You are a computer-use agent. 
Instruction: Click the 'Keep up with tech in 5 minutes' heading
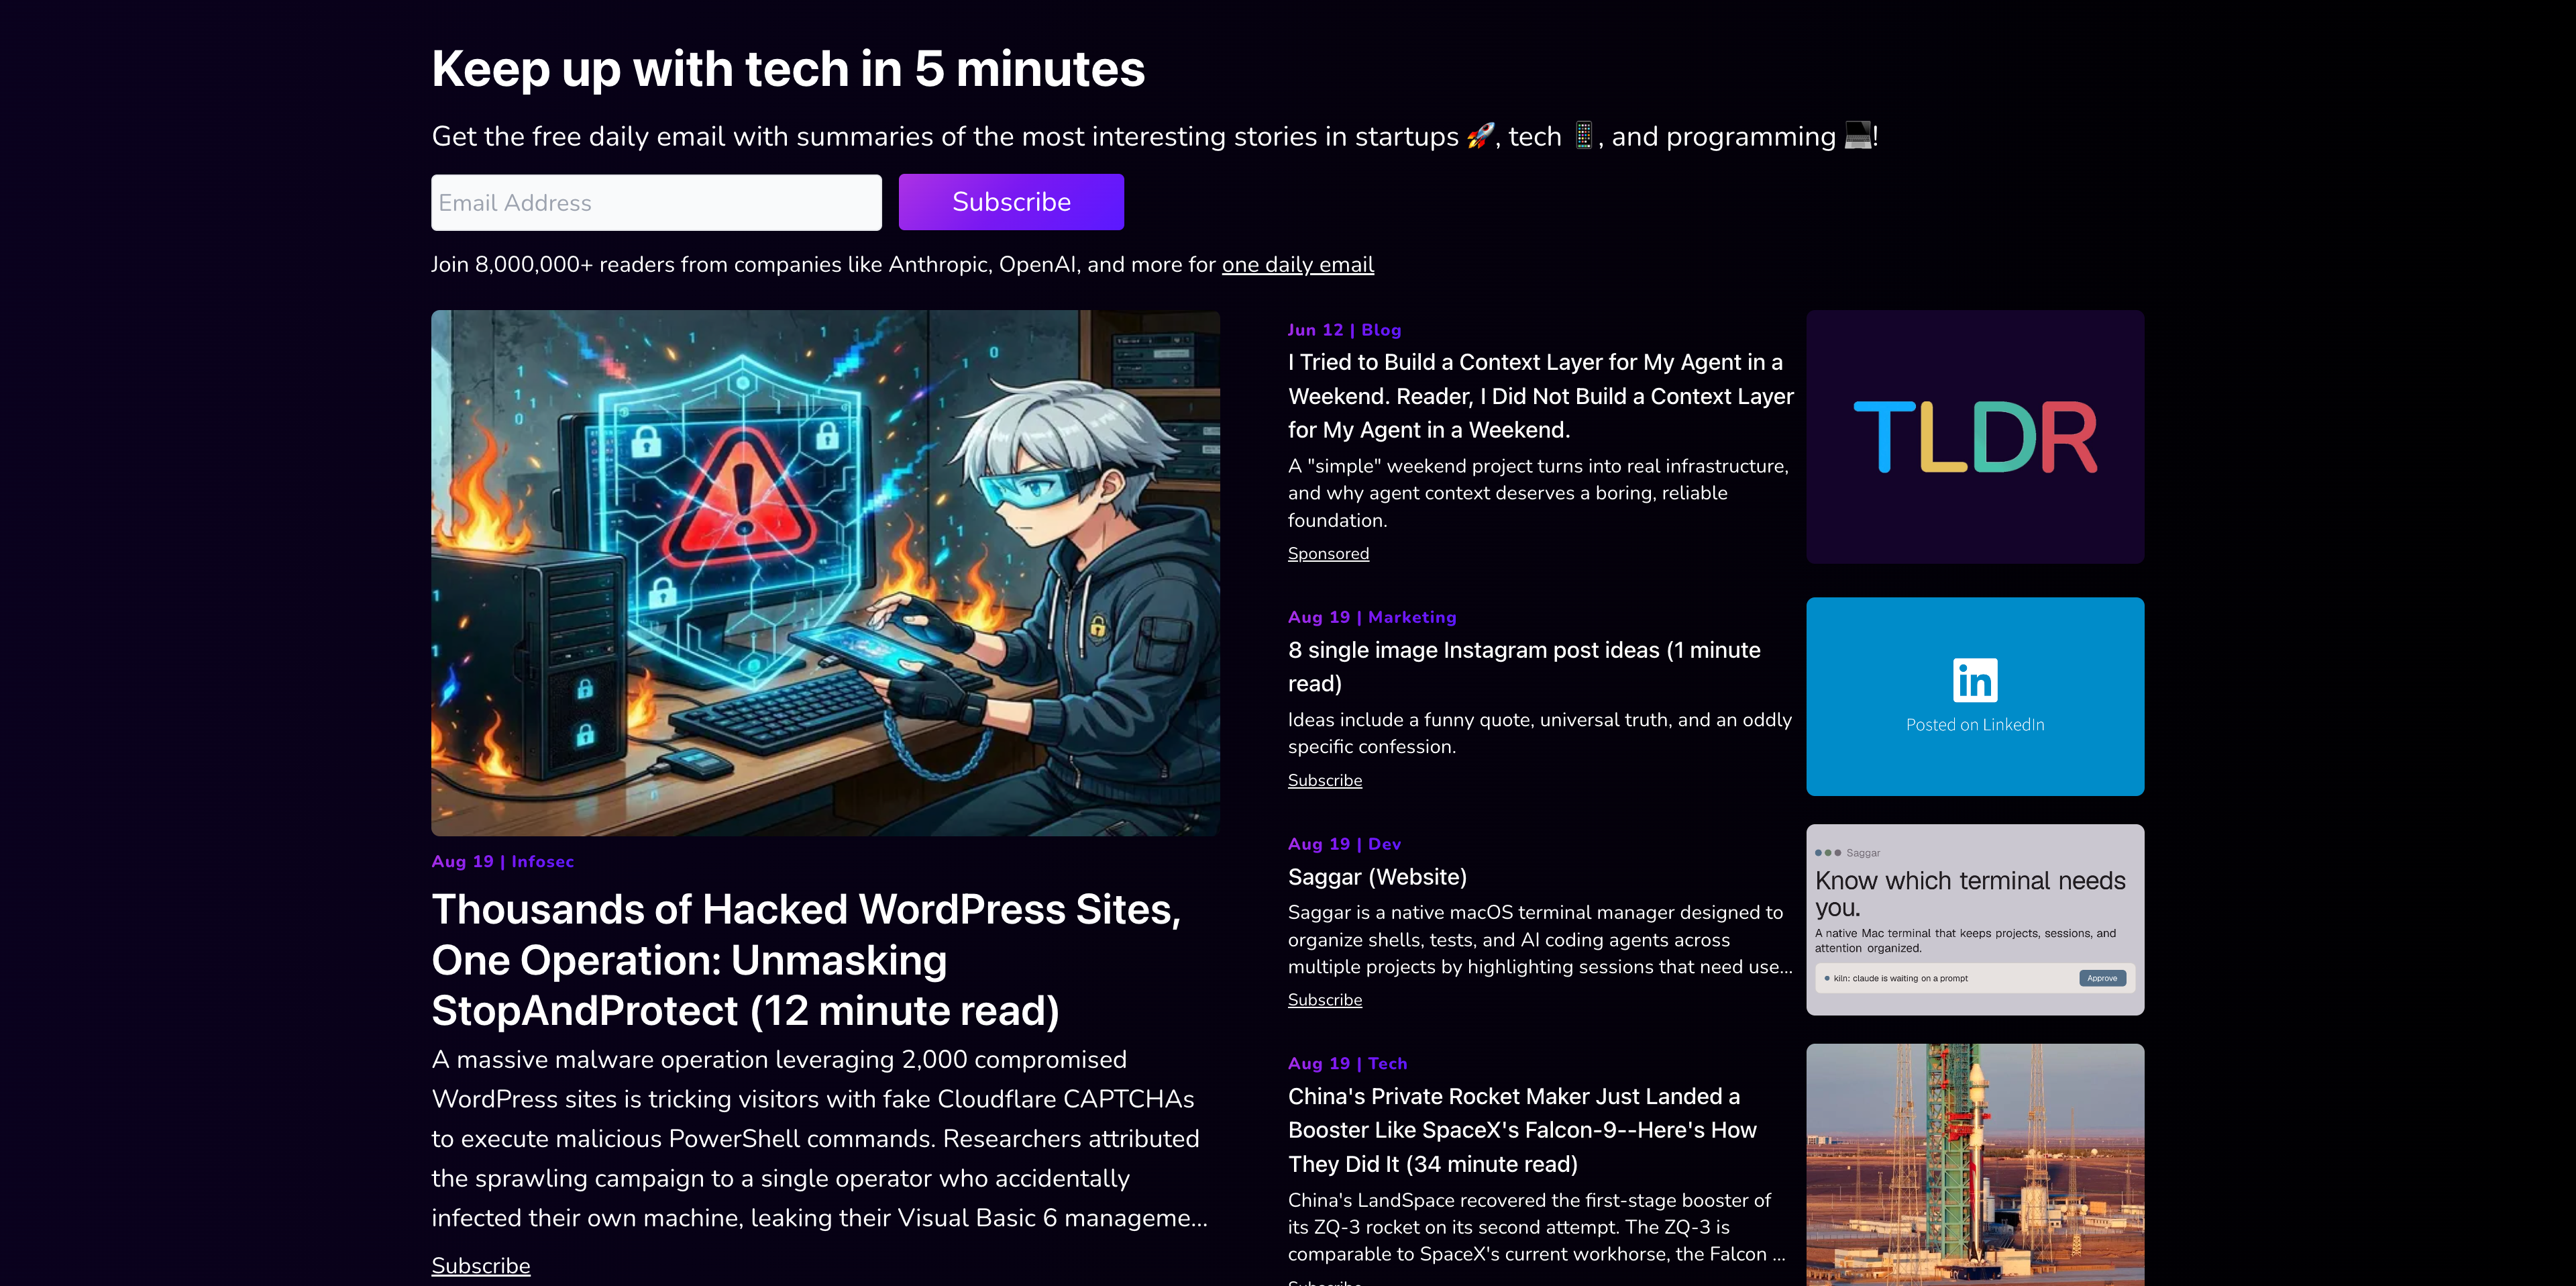788,69
